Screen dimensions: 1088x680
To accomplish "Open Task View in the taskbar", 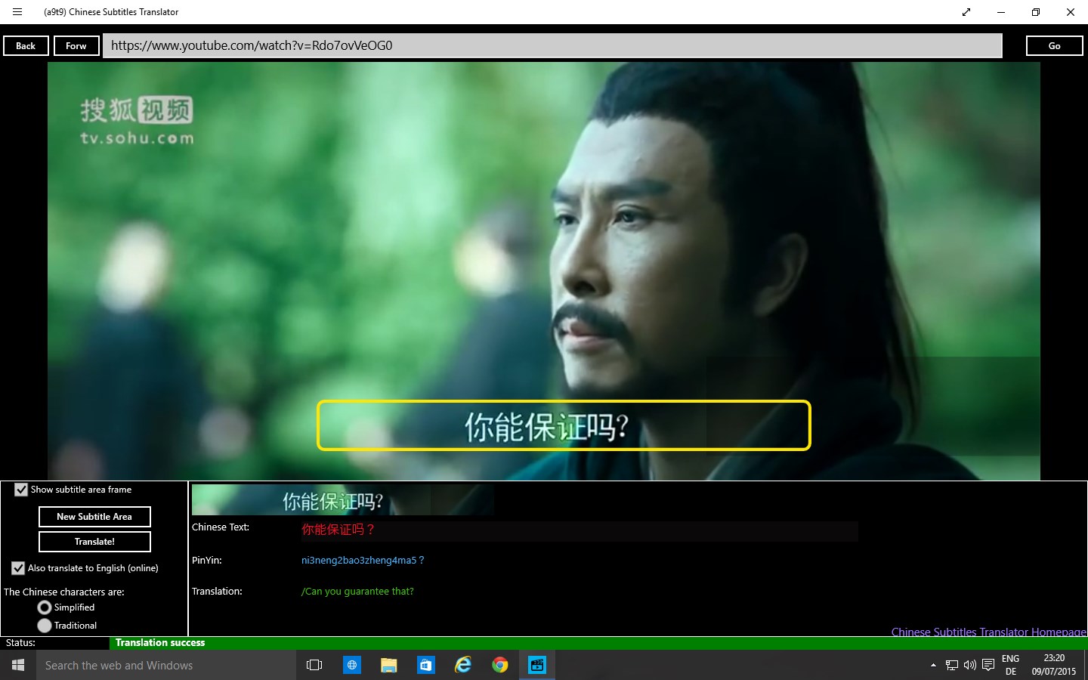I will 314,665.
